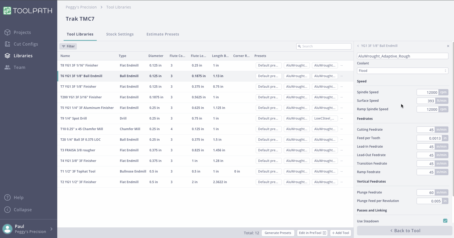Viewport: 454px width, 238px height.
Task: Open Cut Configs via its icon
Action: pyautogui.click(x=7, y=44)
